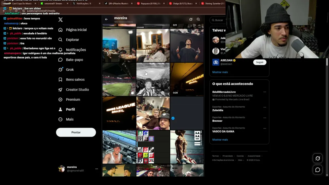Open the floating messages chat button
This screenshot has height=185, width=329.
pos(318,170)
